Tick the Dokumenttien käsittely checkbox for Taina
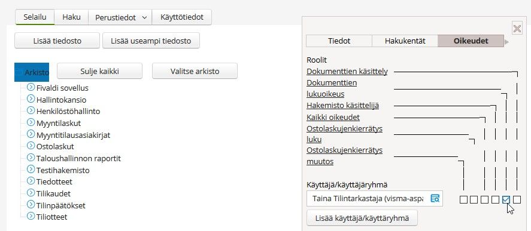The image size is (531, 231). (517, 199)
